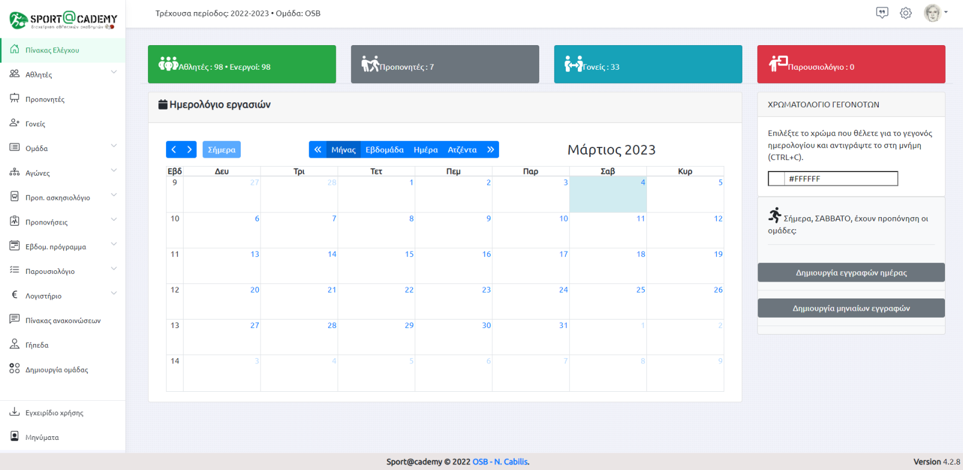Open the white #FFFFFF color swatch picker
This screenshot has height=470, width=963.
pos(776,179)
